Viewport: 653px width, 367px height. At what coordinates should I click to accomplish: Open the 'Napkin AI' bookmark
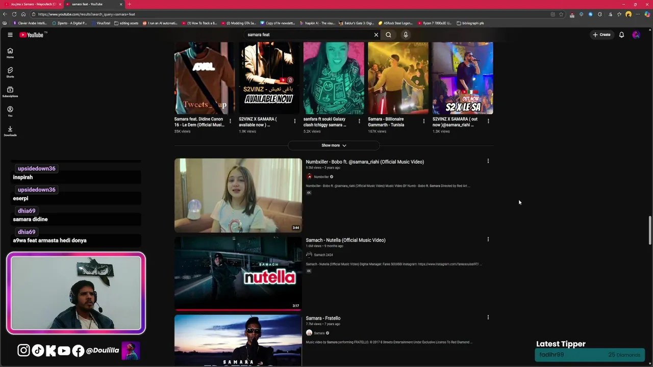click(317, 23)
